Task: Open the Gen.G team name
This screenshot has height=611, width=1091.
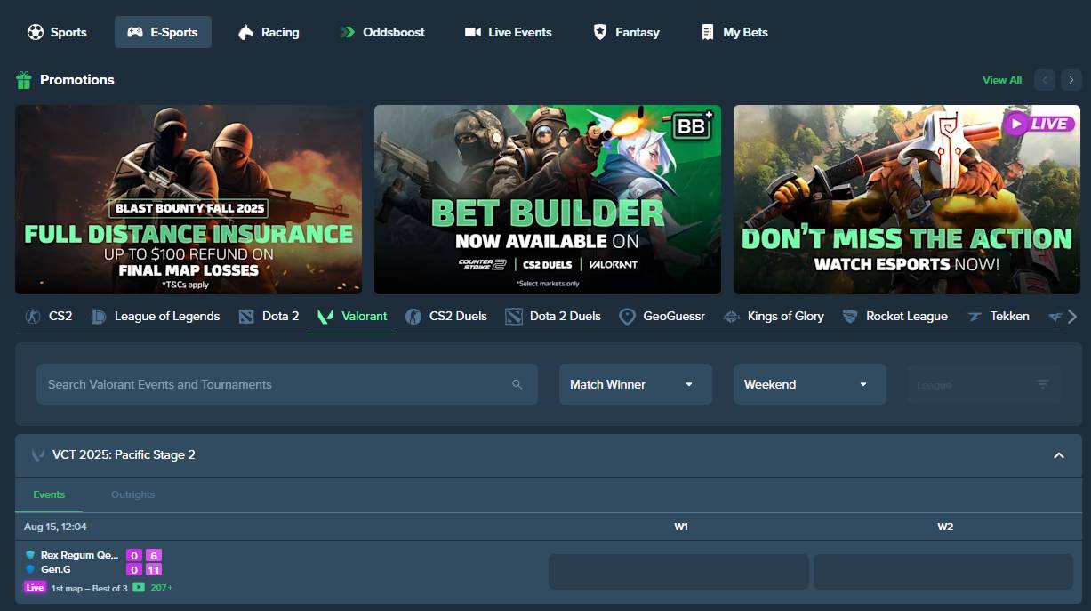Action: point(56,569)
